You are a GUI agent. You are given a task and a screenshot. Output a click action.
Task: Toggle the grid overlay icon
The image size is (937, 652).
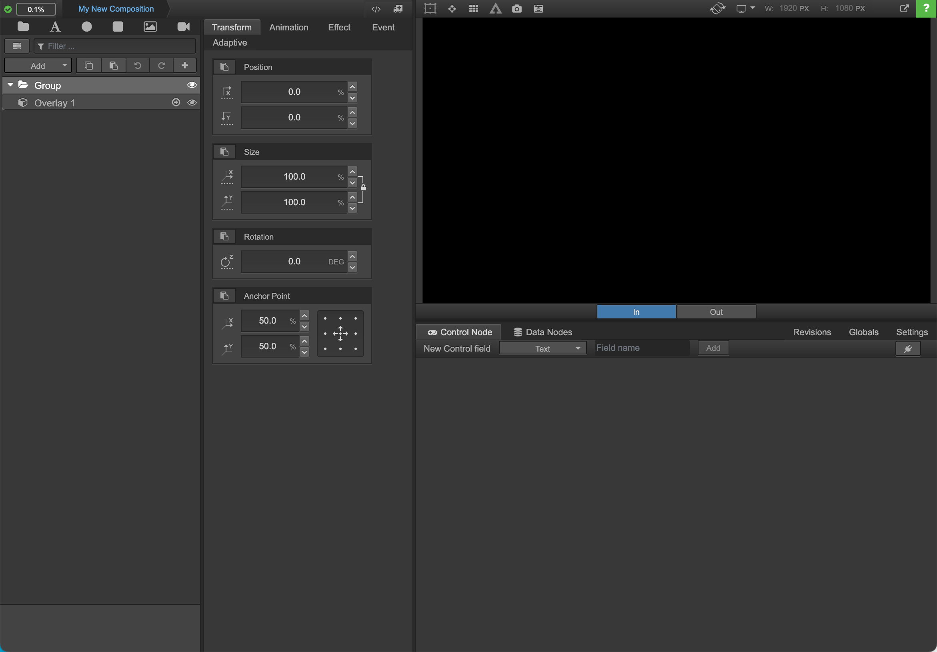pos(473,8)
